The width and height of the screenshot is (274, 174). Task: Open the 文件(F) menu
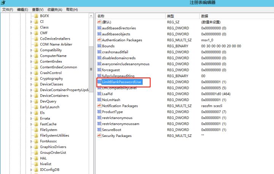coord(8,10)
